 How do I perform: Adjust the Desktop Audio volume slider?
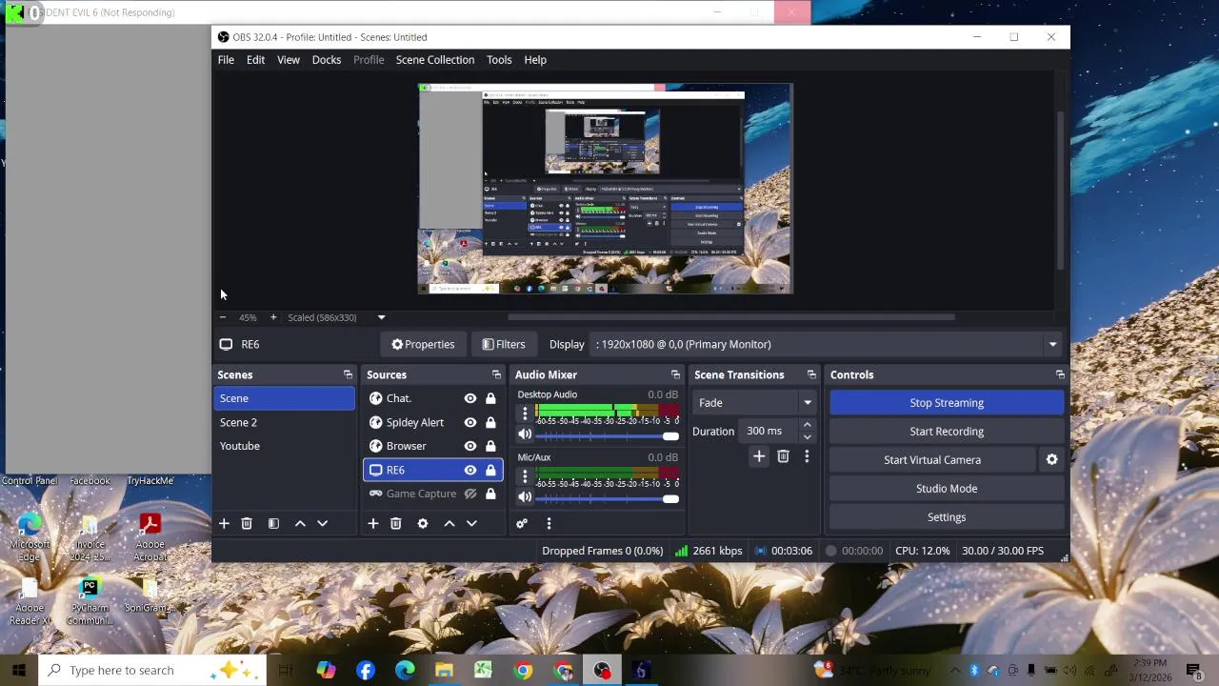608,435
